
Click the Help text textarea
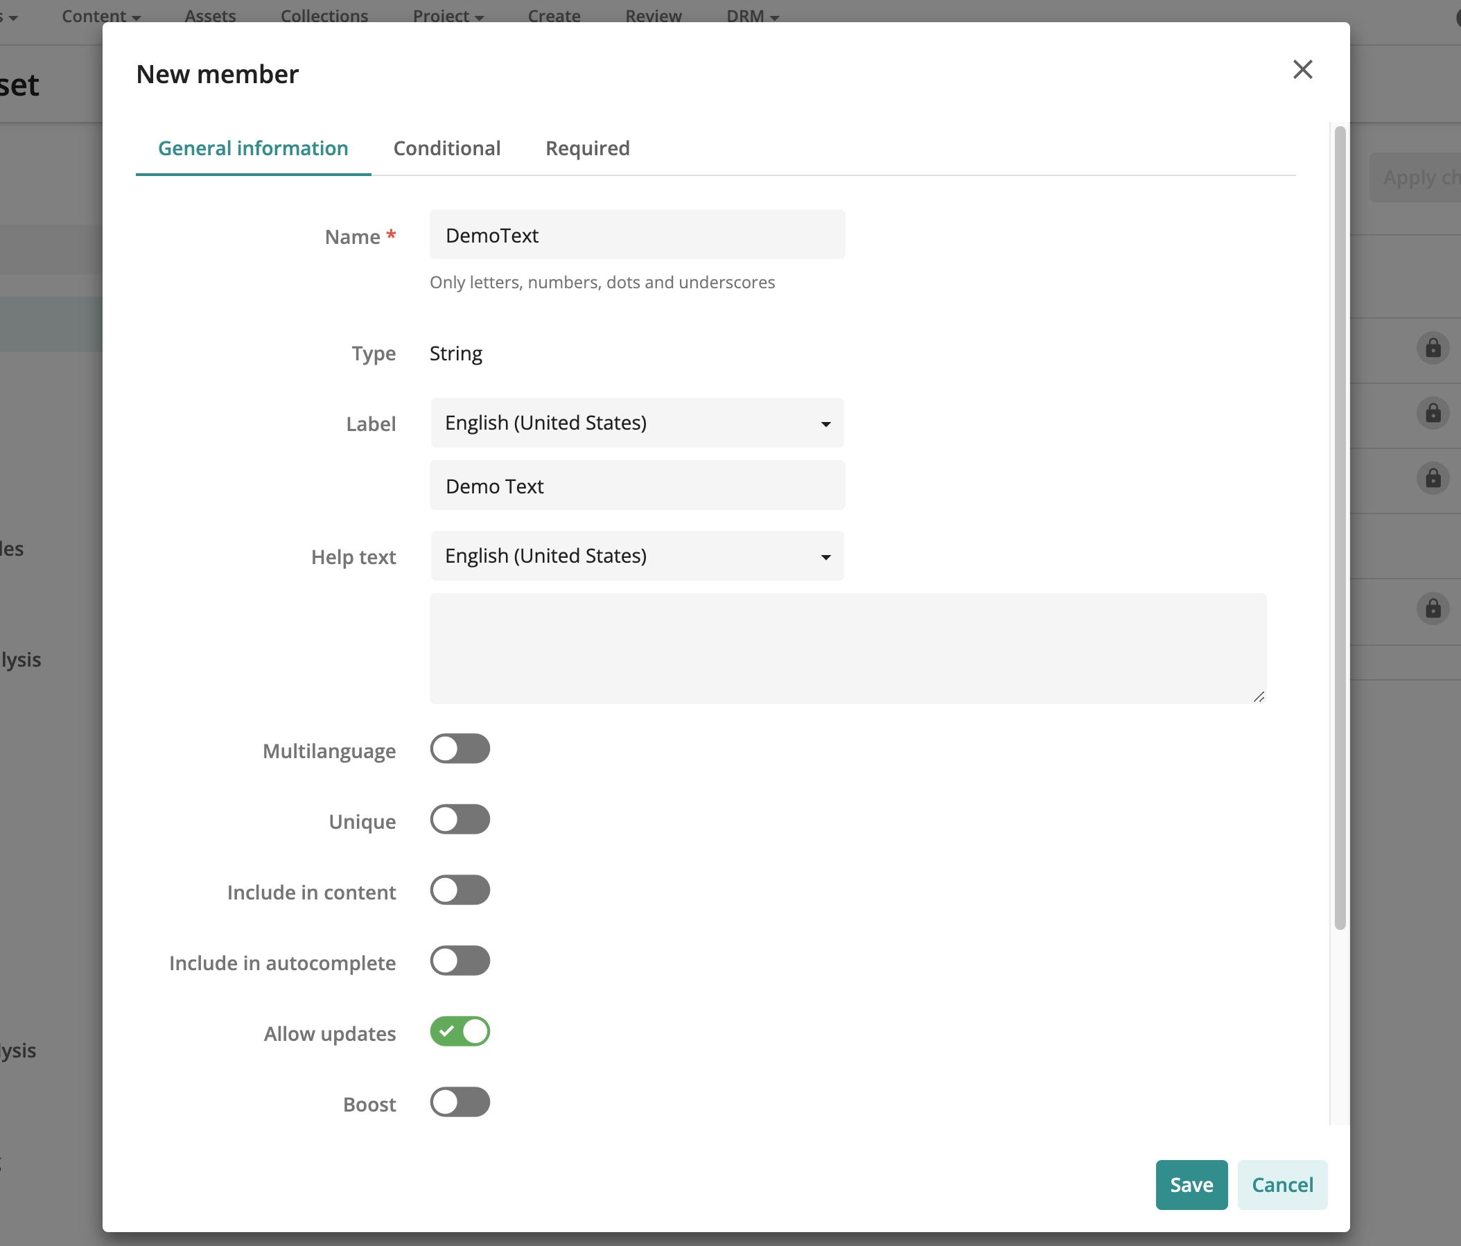coord(848,648)
